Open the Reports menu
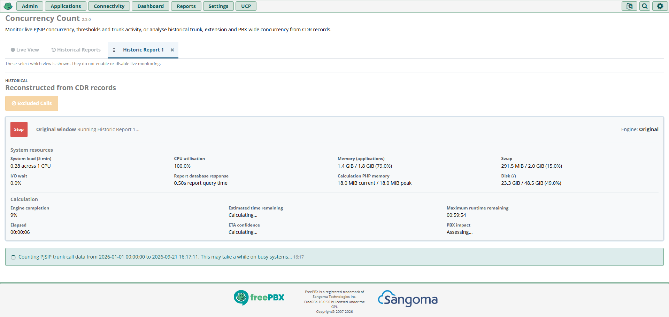The width and height of the screenshot is (669, 317). [186, 6]
